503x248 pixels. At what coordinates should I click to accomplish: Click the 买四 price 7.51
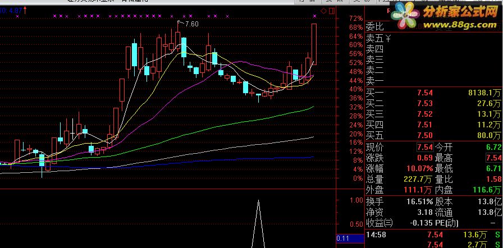pyautogui.click(x=425, y=125)
